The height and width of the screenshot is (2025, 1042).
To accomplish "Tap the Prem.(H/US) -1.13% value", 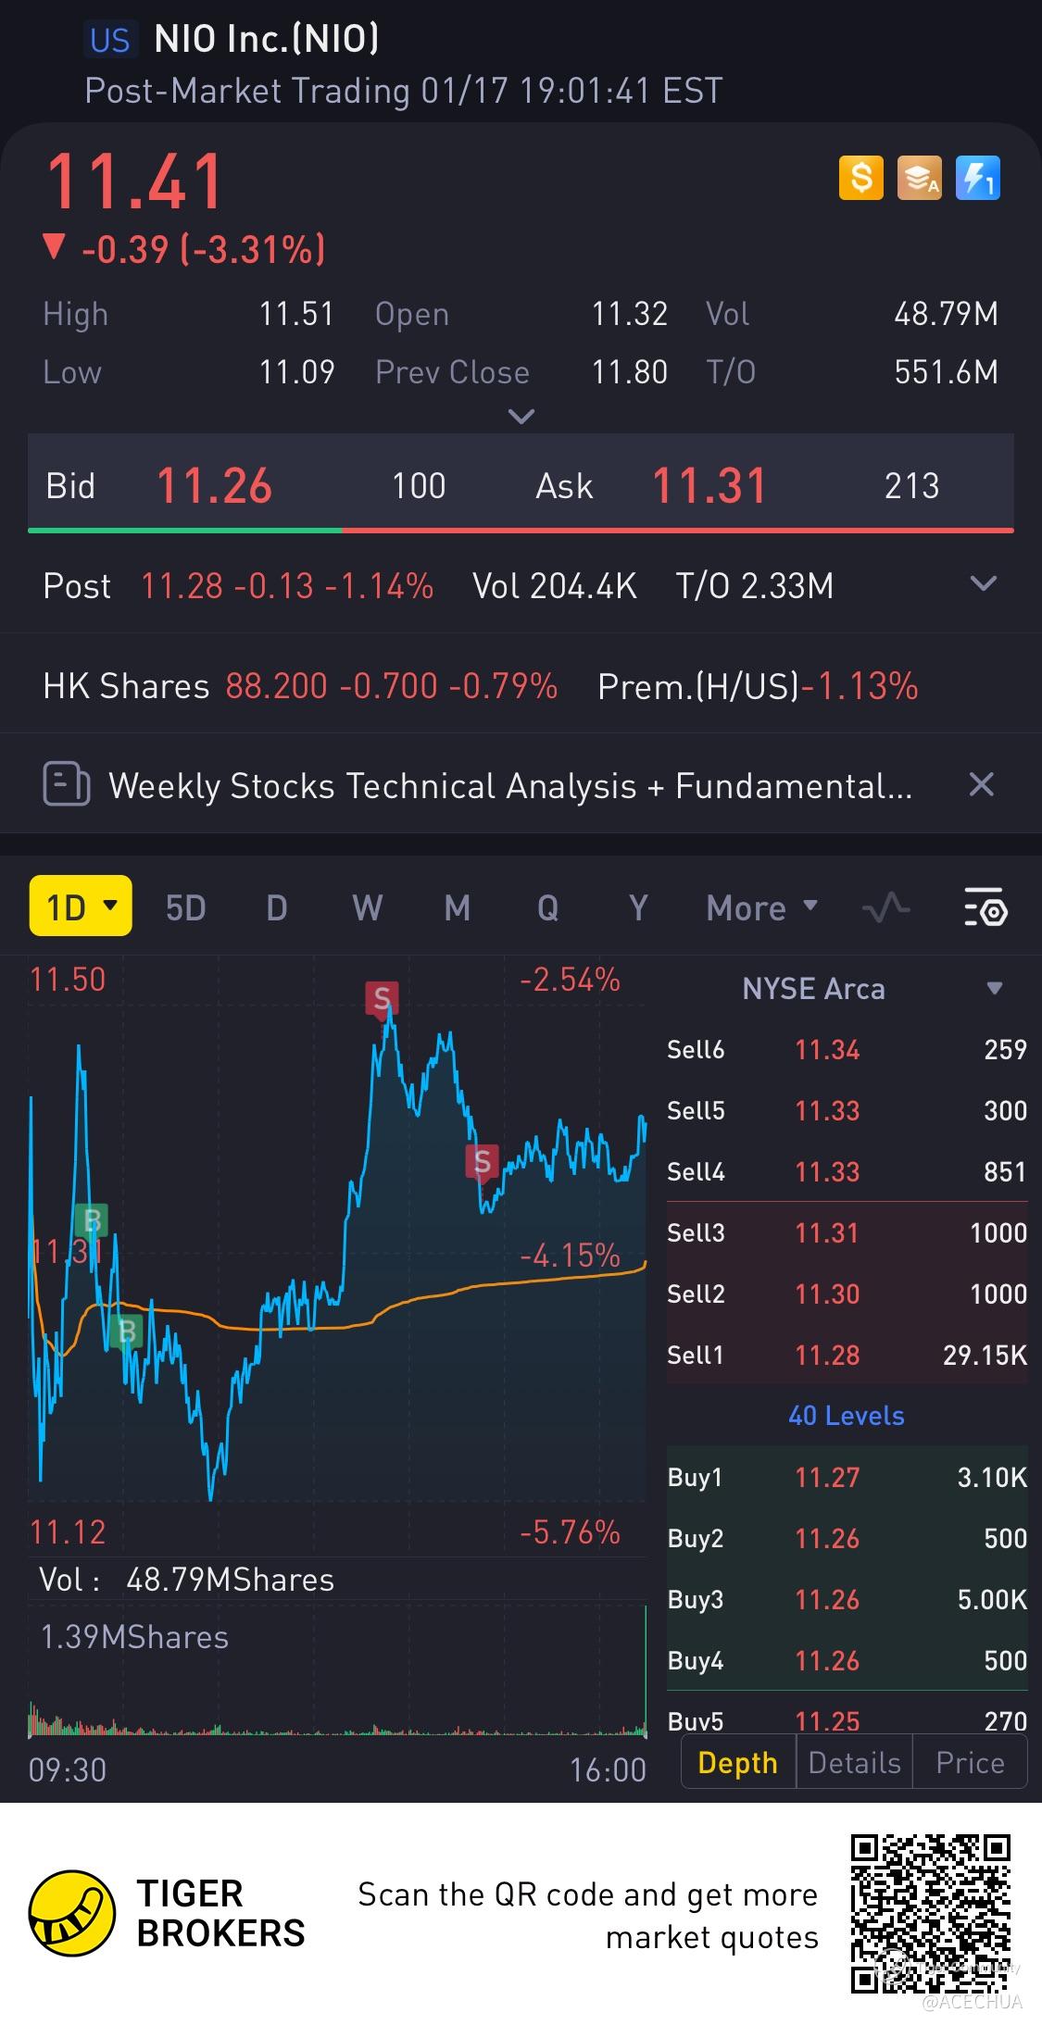I will 860,686.
